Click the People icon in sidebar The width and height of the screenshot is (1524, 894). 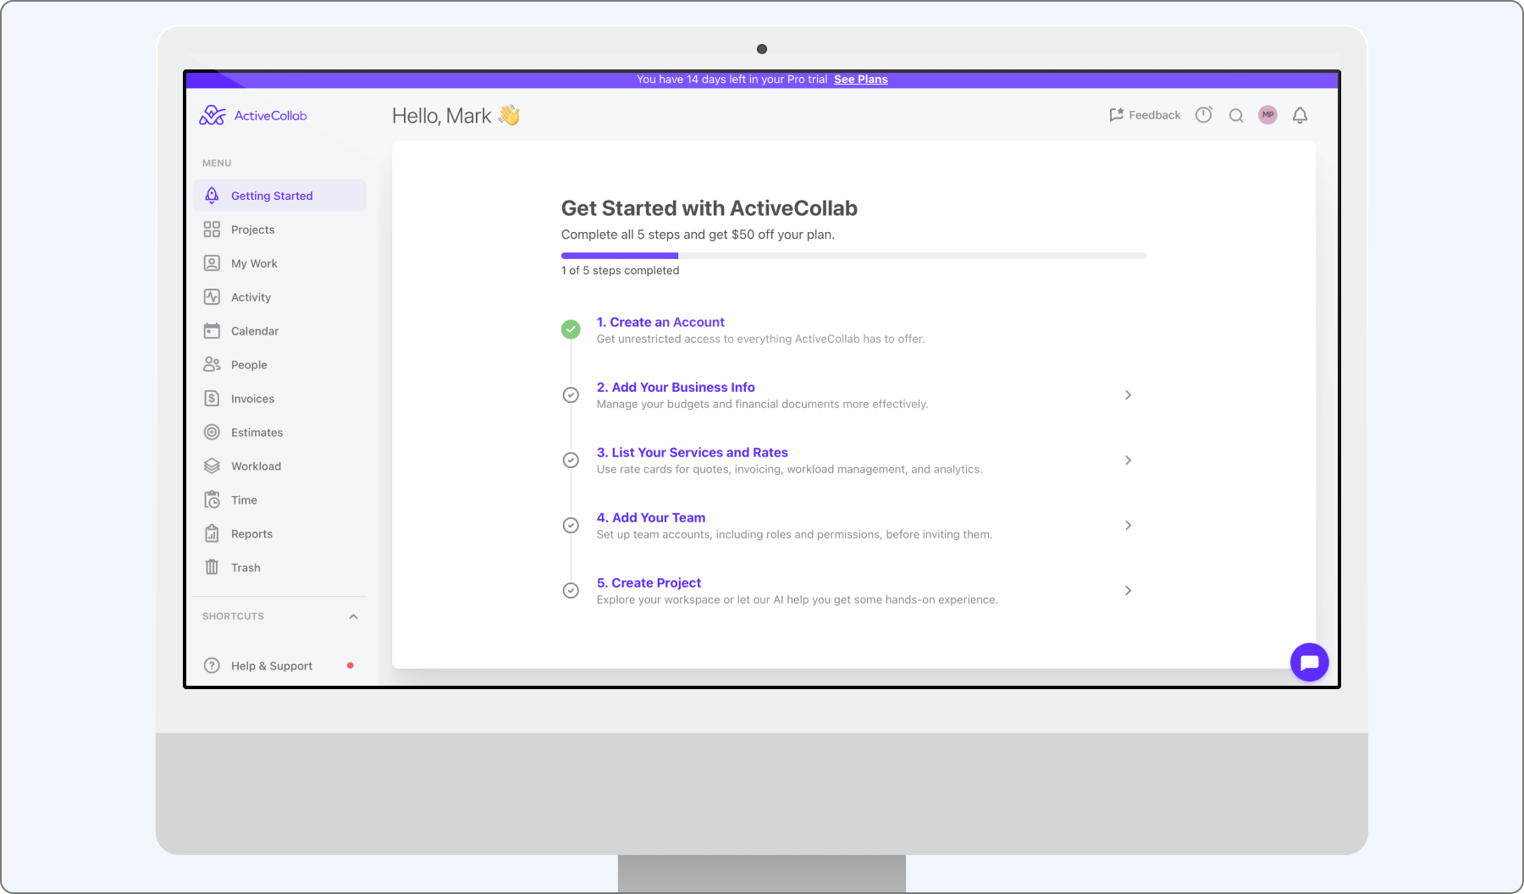[x=212, y=365]
